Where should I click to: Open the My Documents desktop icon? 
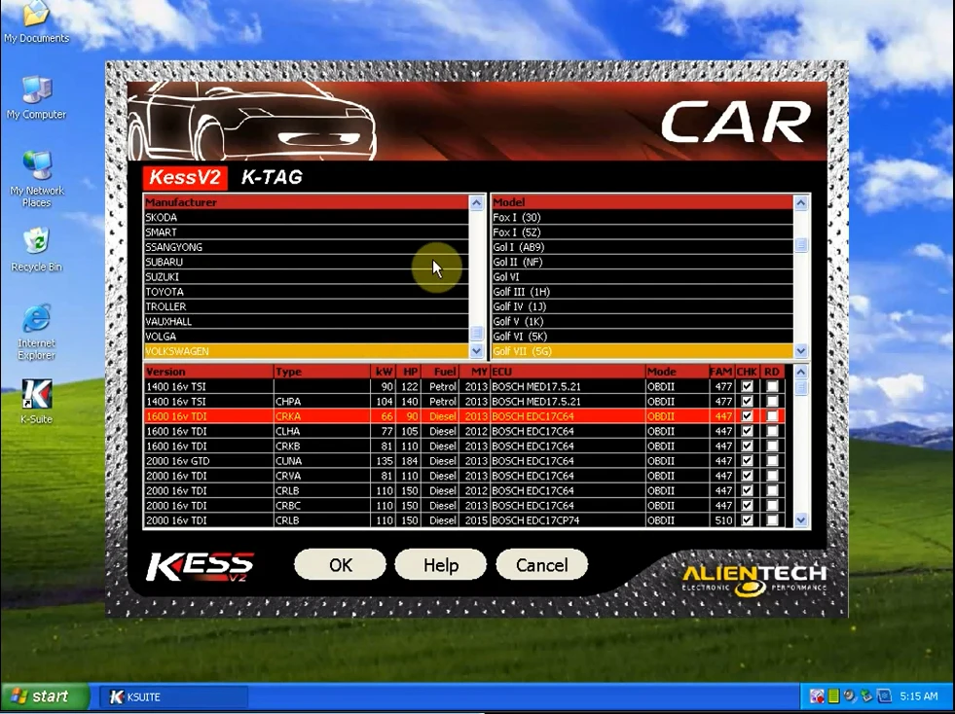click(37, 22)
